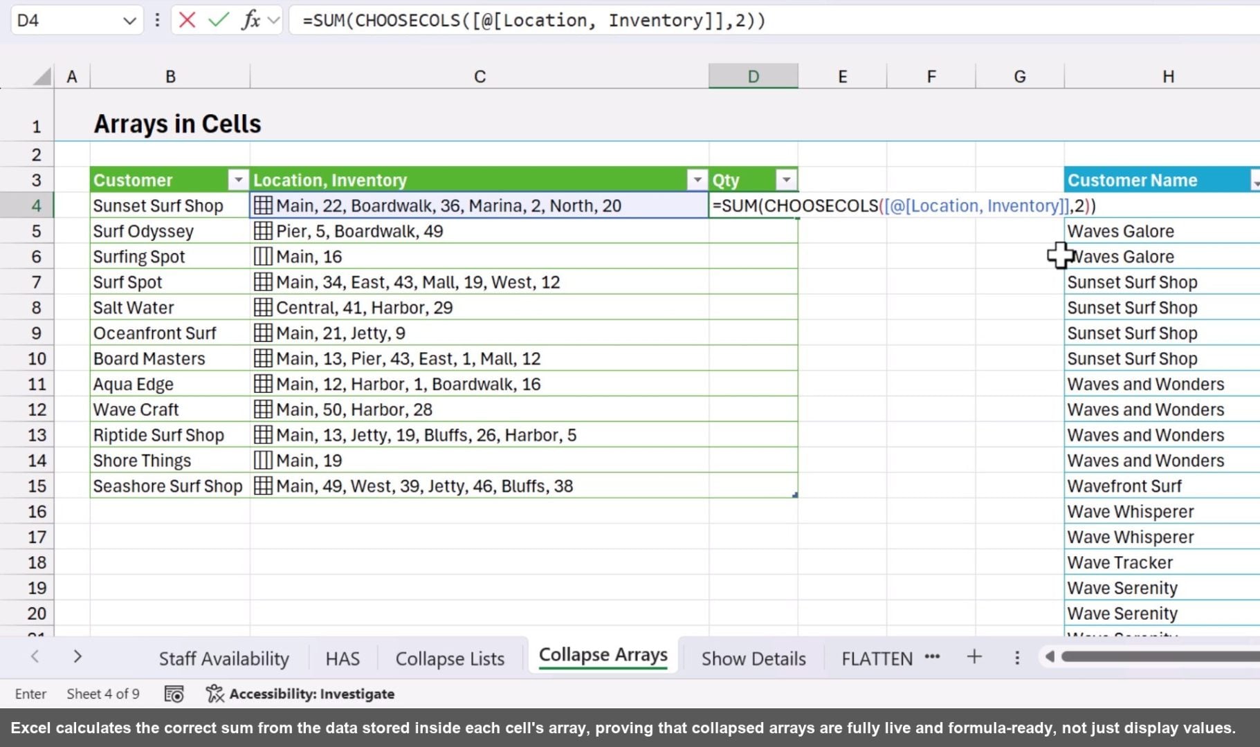Select column B header

tap(170, 76)
